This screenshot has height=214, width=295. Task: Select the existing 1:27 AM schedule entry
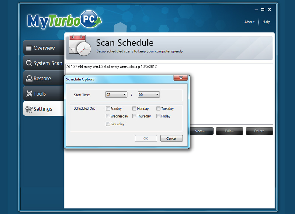tap(116, 67)
